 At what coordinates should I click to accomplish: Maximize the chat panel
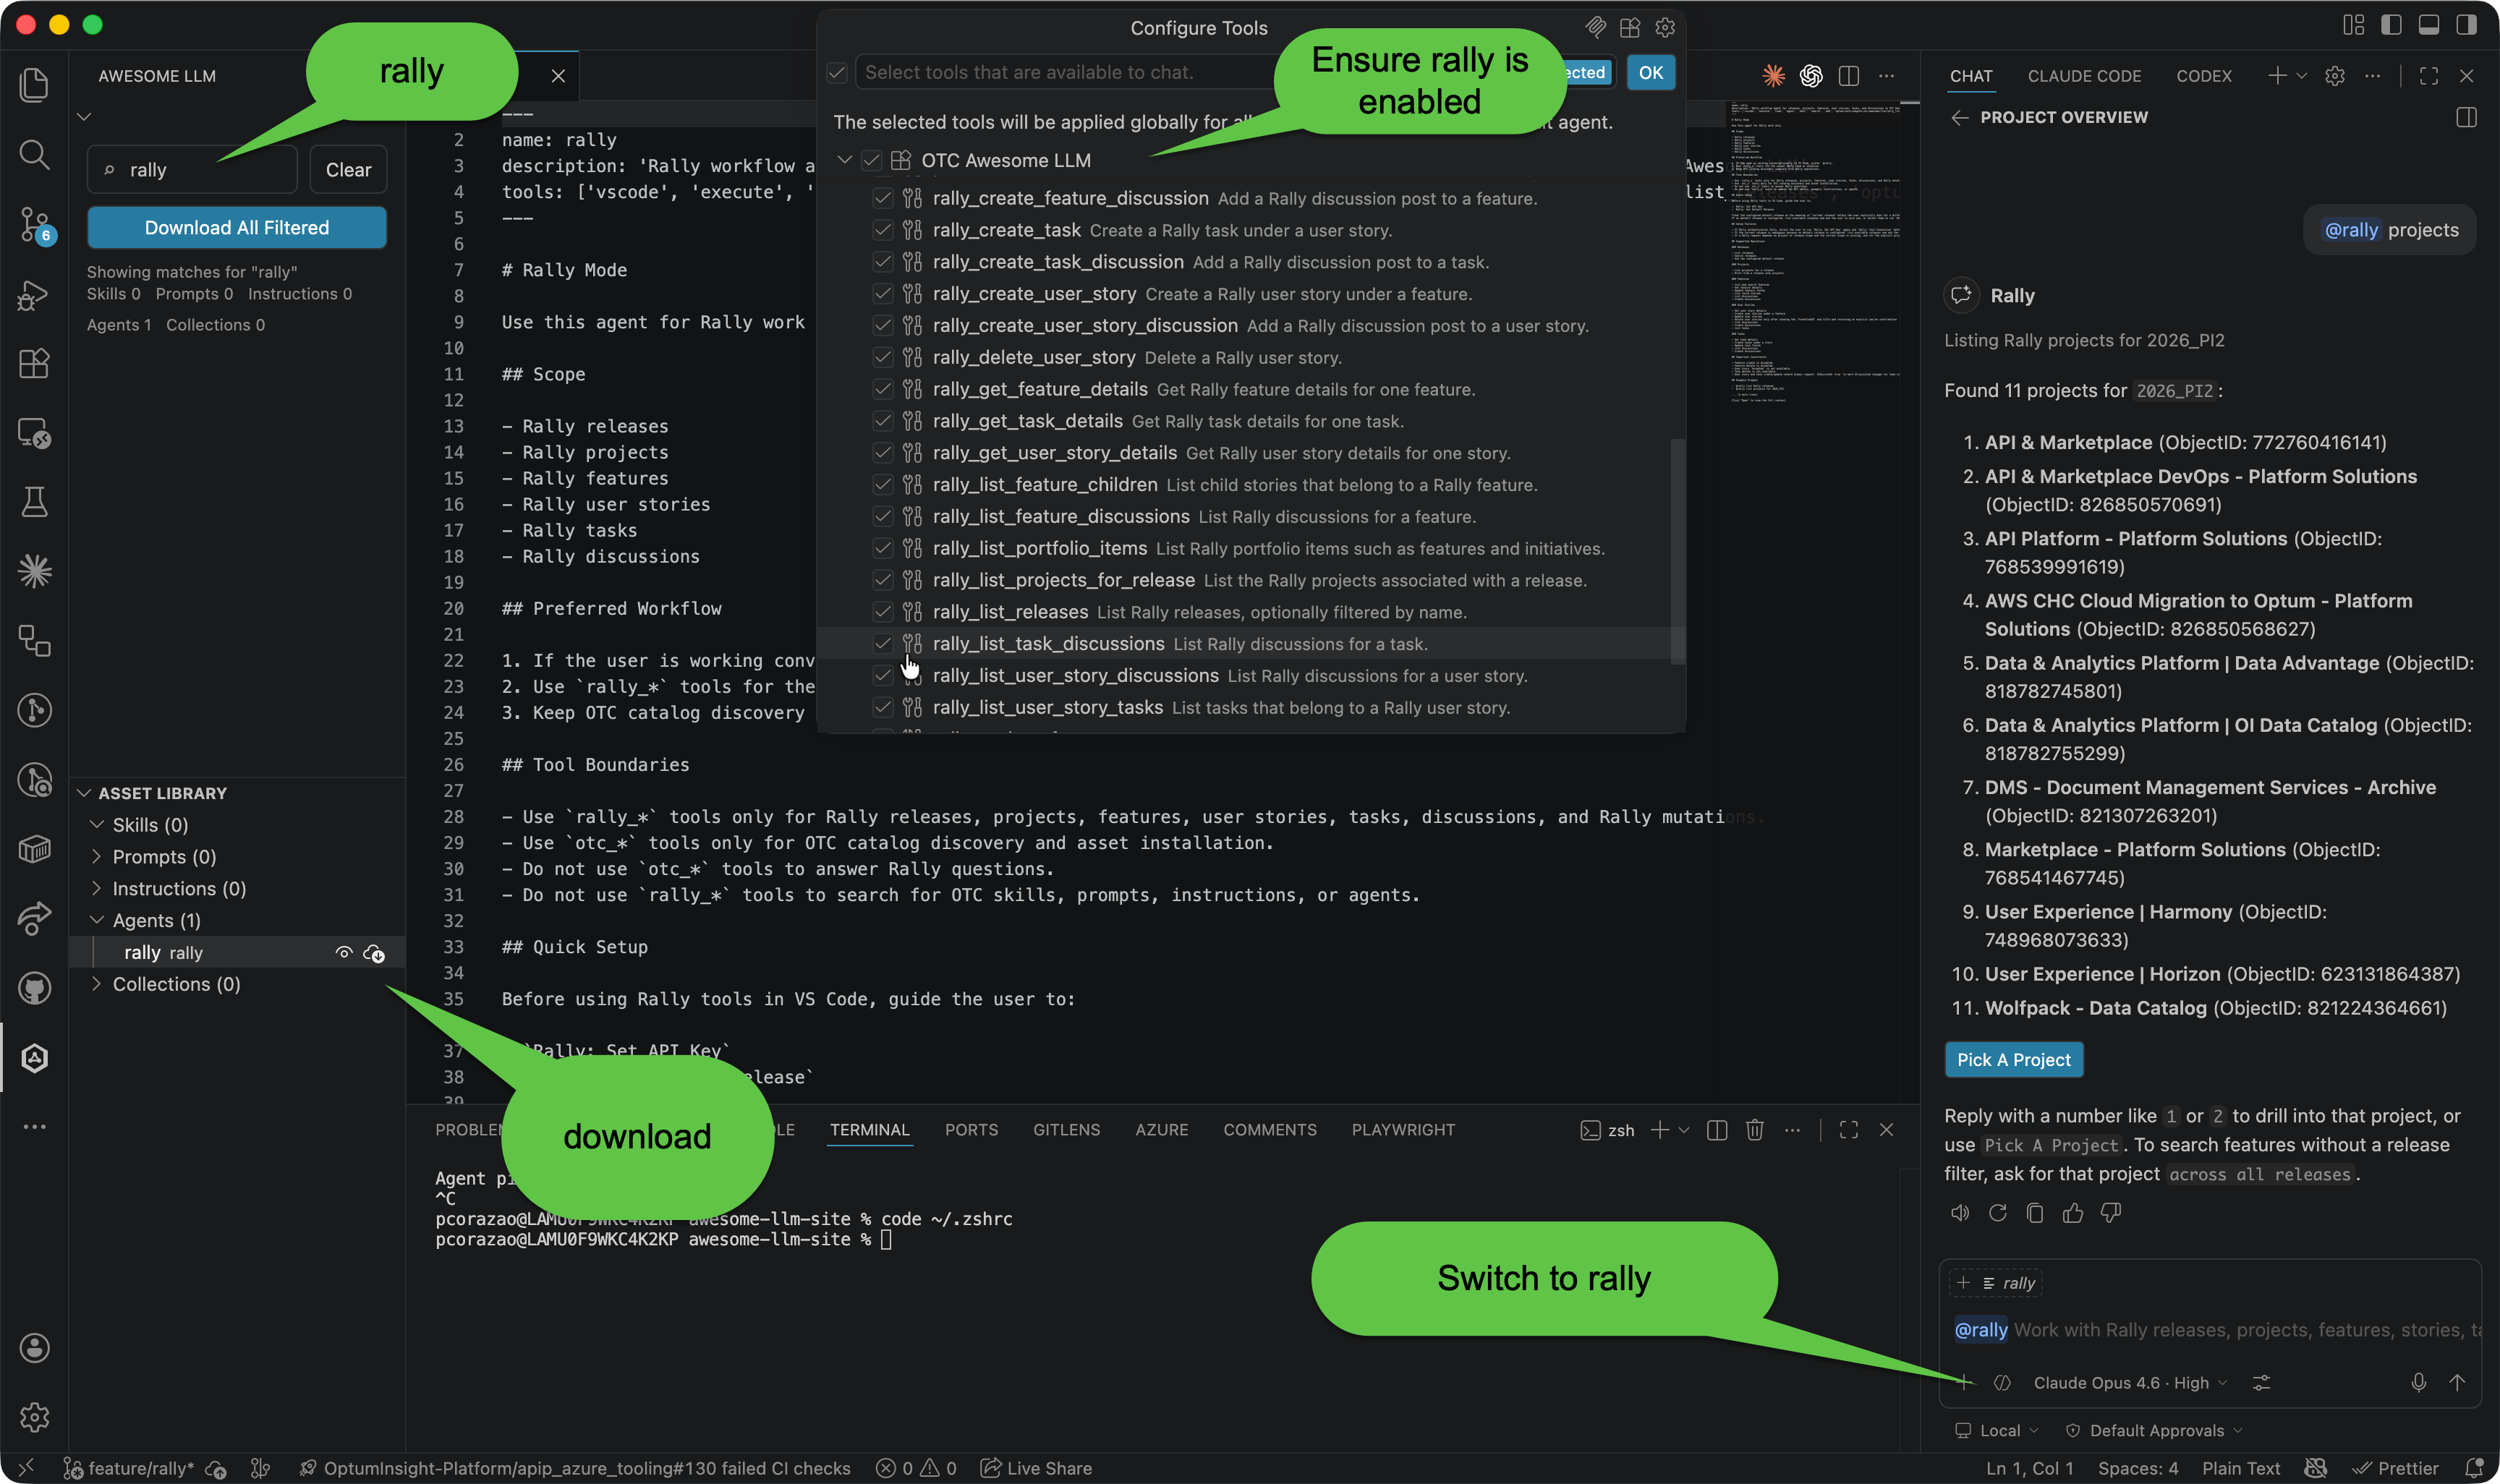(2429, 76)
